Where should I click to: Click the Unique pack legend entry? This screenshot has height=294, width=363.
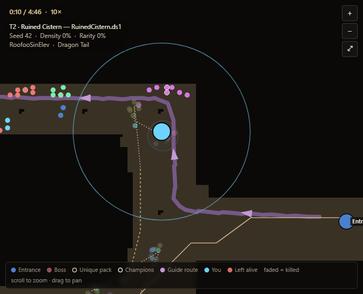(x=92, y=270)
